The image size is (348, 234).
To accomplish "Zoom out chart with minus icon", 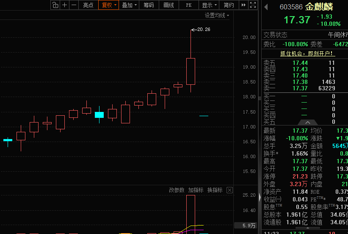I will [74, 5].
